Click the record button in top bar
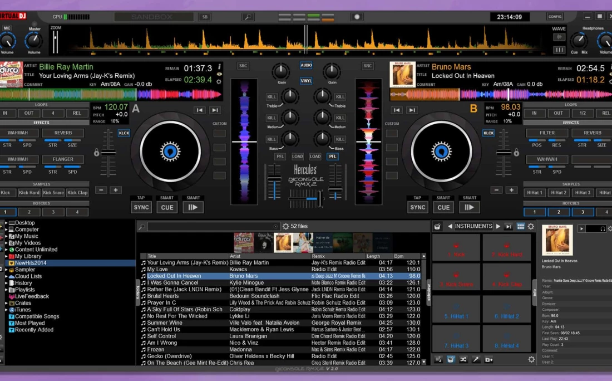612x381 pixels. (x=357, y=17)
